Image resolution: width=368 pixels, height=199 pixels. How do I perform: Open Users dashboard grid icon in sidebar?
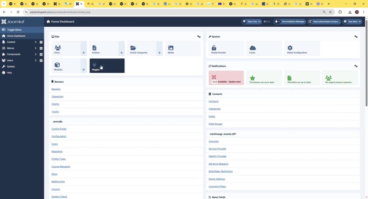(41, 61)
